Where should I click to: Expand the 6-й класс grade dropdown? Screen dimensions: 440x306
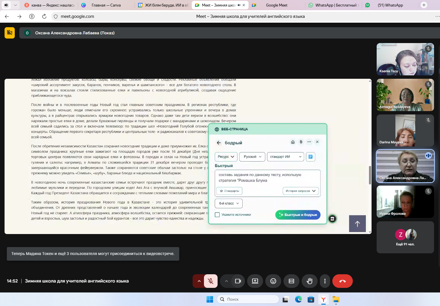point(229,203)
